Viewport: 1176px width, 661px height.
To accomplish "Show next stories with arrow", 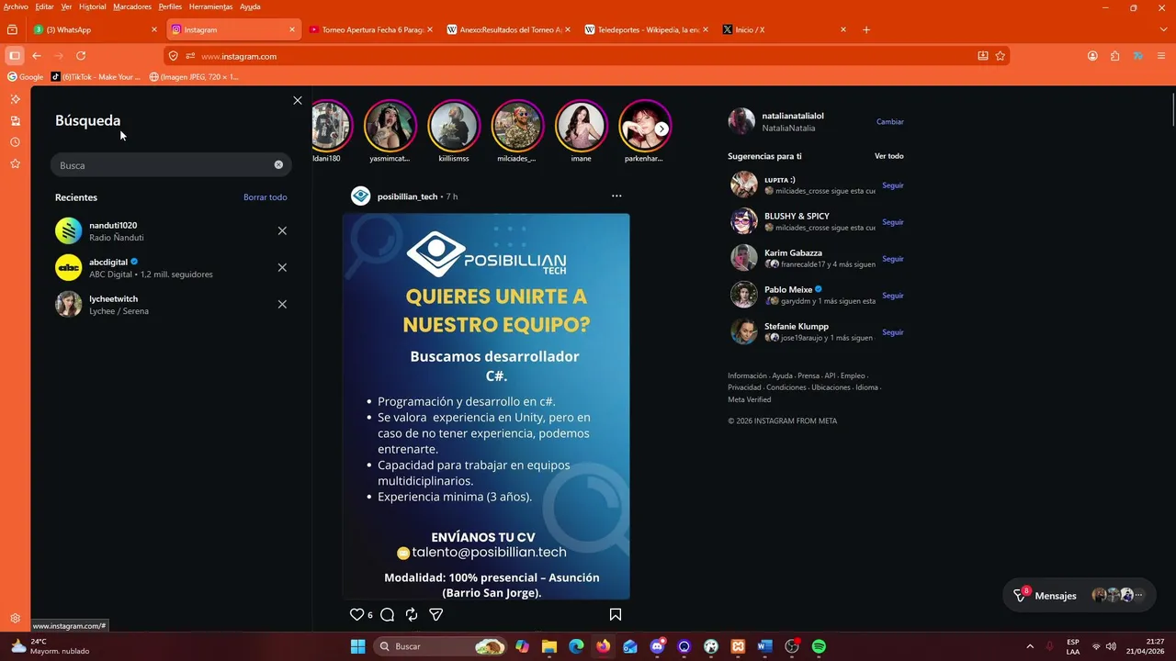I will (661, 129).
